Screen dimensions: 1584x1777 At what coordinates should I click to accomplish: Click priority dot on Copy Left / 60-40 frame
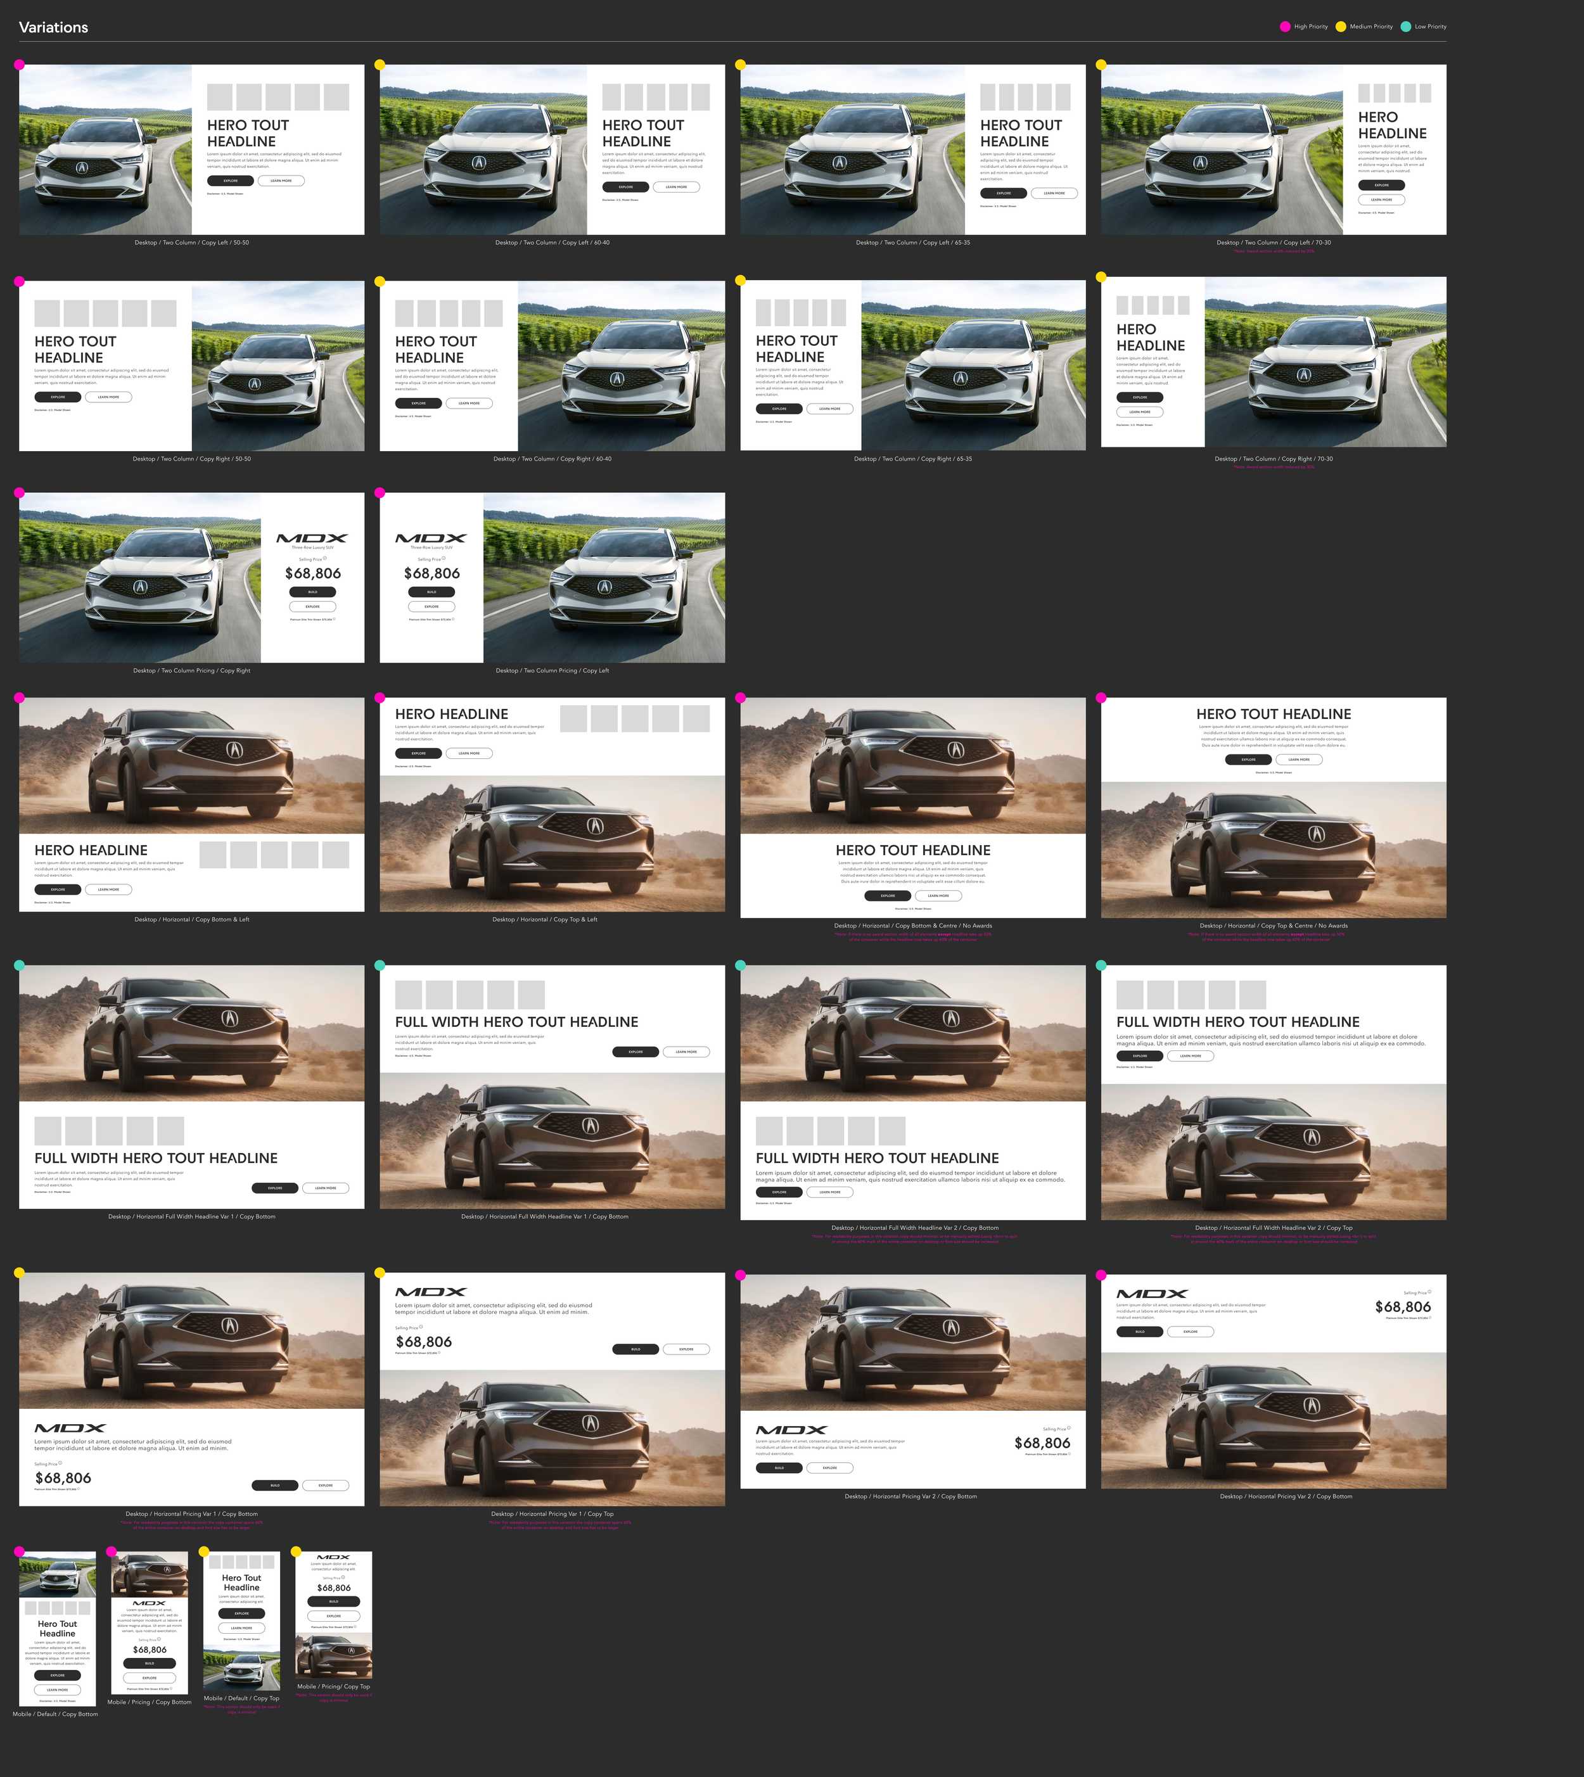point(380,65)
